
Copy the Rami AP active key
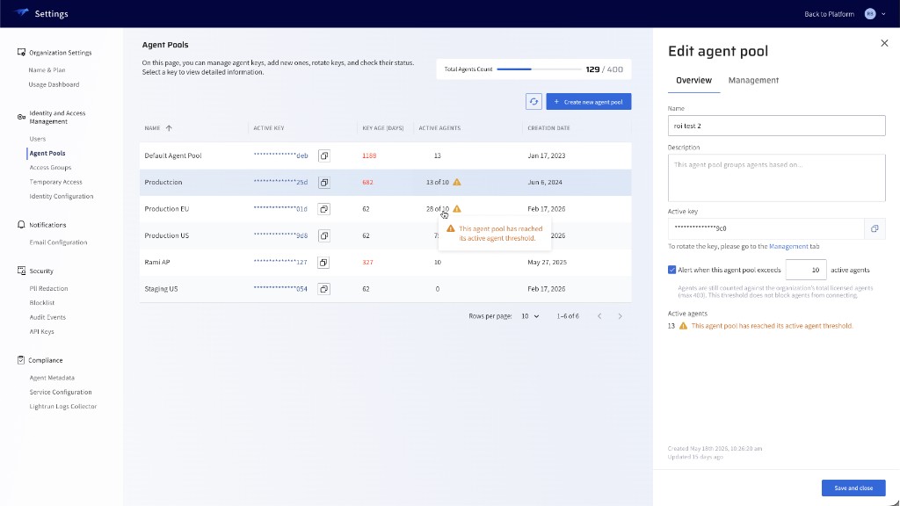(x=323, y=262)
